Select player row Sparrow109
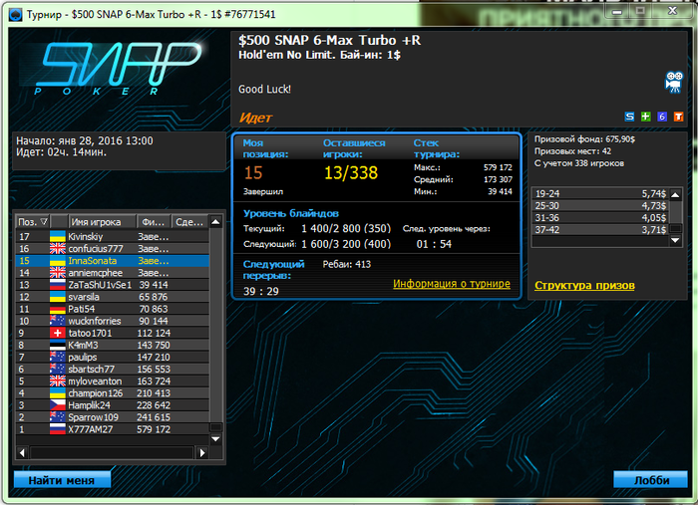 113,417
